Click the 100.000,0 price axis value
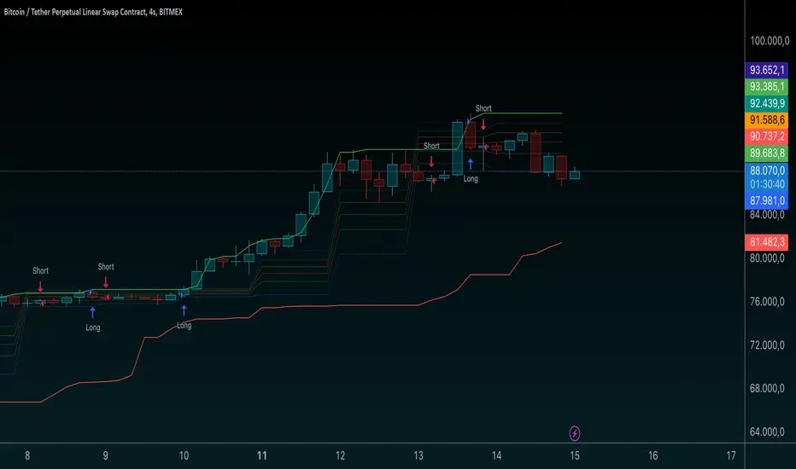Screen dimensions: 796x469 (769, 41)
